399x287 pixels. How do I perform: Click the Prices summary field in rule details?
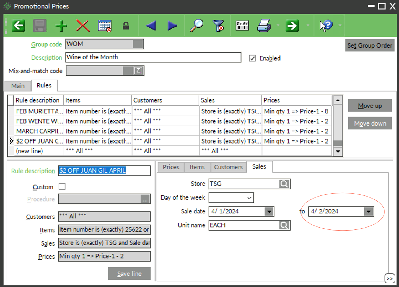pos(104,256)
